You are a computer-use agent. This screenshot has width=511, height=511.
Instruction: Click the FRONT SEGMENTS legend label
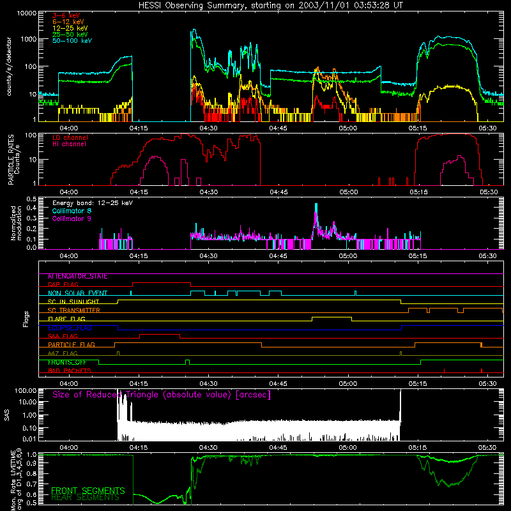coord(88,491)
